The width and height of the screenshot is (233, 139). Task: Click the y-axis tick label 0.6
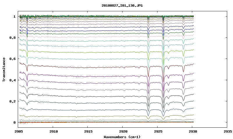pyautogui.click(x=13, y=59)
